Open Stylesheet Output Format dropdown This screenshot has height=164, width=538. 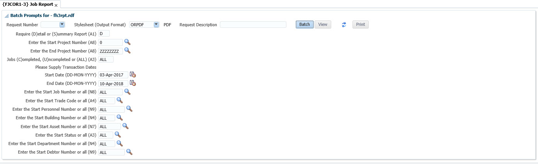point(156,25)
